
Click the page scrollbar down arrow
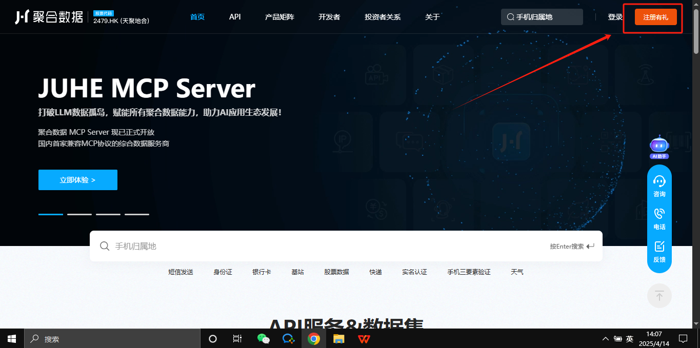click(696, 324)
